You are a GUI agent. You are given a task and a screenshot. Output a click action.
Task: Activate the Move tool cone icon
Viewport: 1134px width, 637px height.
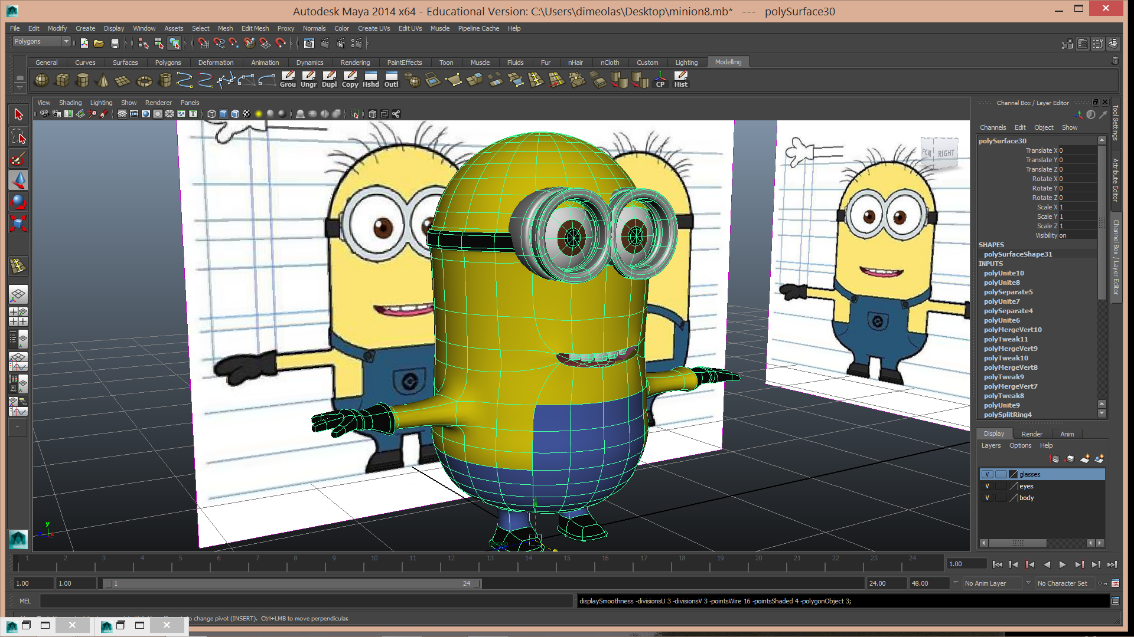pos(18,180)
